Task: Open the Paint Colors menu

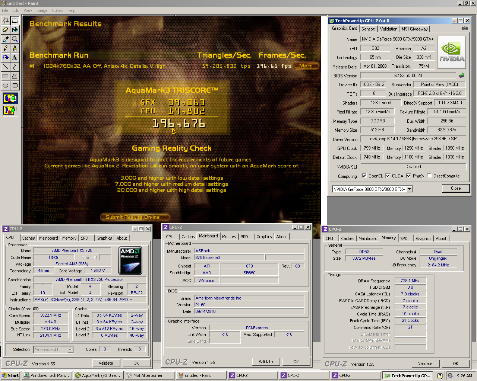Action: (57, 10)
